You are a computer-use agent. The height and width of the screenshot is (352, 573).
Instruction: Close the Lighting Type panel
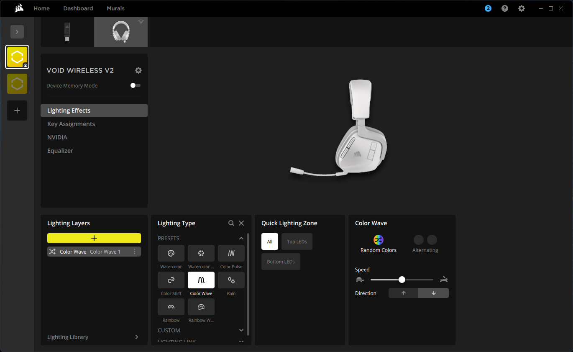point(241,223)
